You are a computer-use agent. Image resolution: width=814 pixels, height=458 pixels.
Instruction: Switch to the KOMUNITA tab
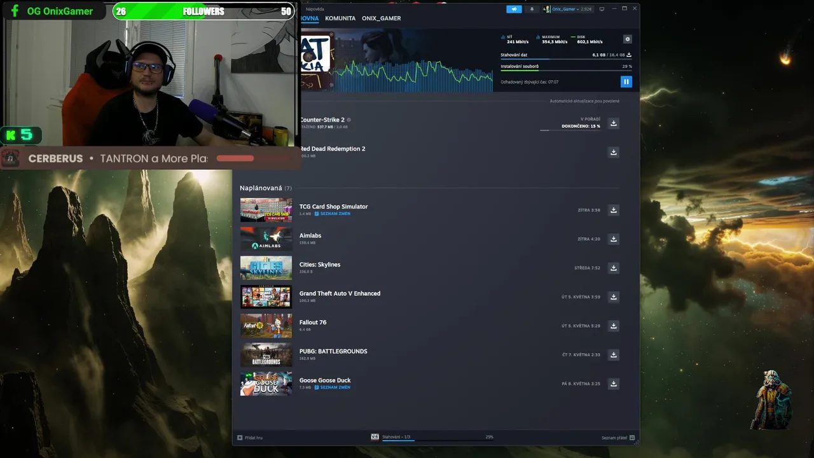[x=340, y=18]
